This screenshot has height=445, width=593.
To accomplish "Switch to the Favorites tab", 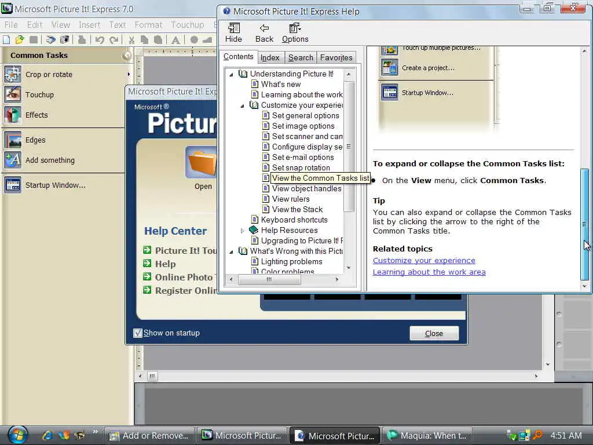I will click(x=336, y=57).
